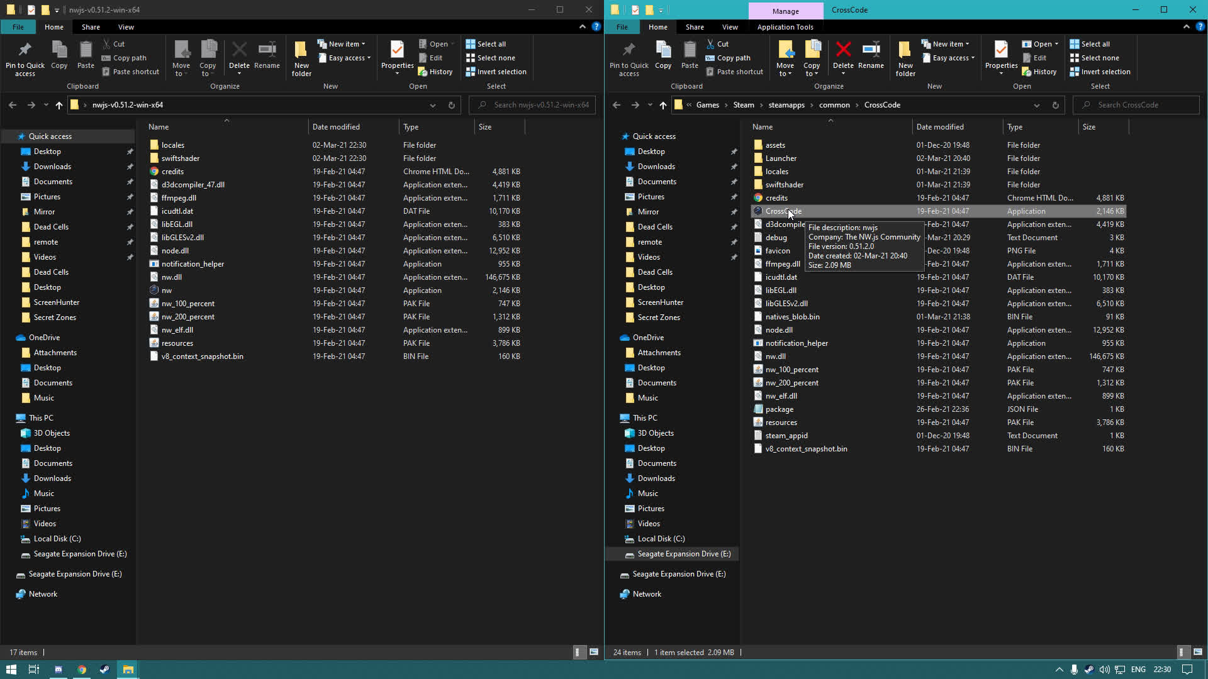Screen dimensions: 1208x679
Task: Create a new folder in CrossCode directory
Action: coord(905,57)
